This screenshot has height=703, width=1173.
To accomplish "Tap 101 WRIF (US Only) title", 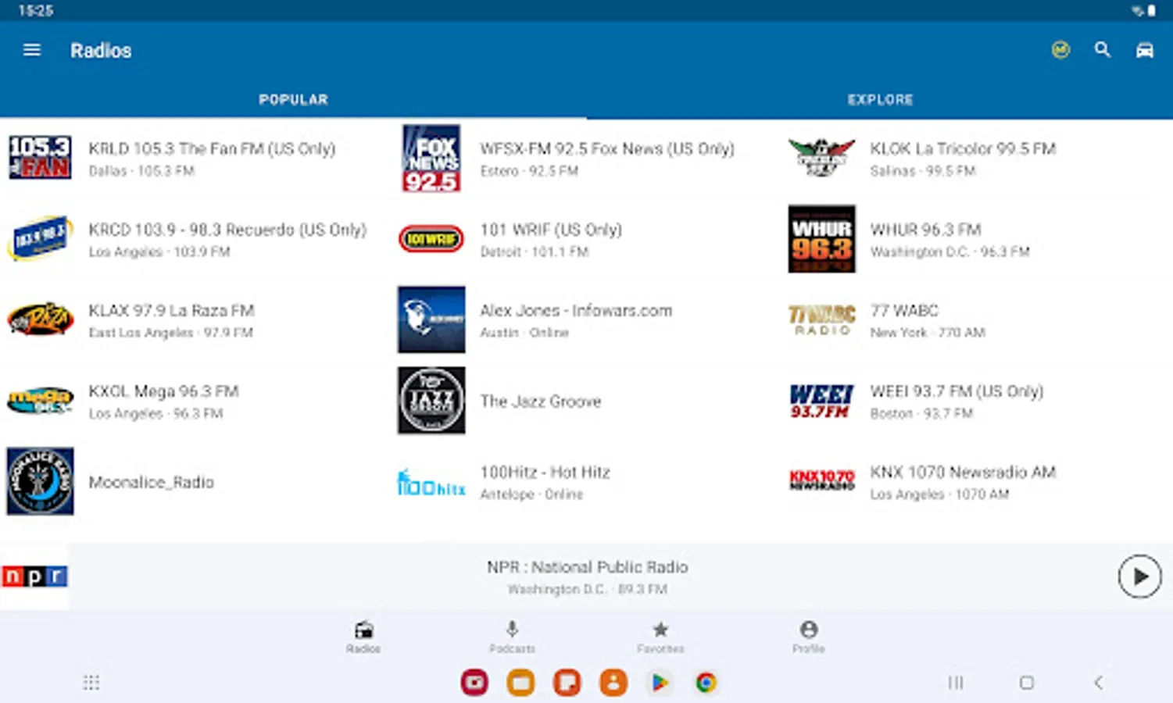I will 551,230.
